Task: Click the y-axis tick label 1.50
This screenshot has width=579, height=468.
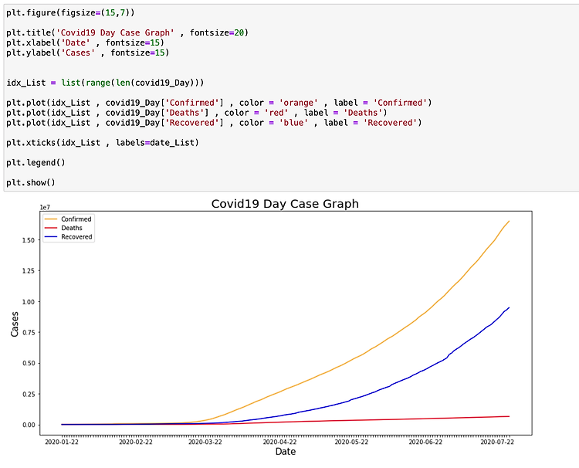Action: (29, 240)
